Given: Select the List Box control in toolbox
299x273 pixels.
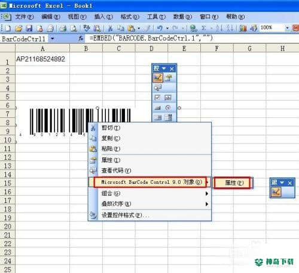Looking at the screenshot, I should click(157, 117).
